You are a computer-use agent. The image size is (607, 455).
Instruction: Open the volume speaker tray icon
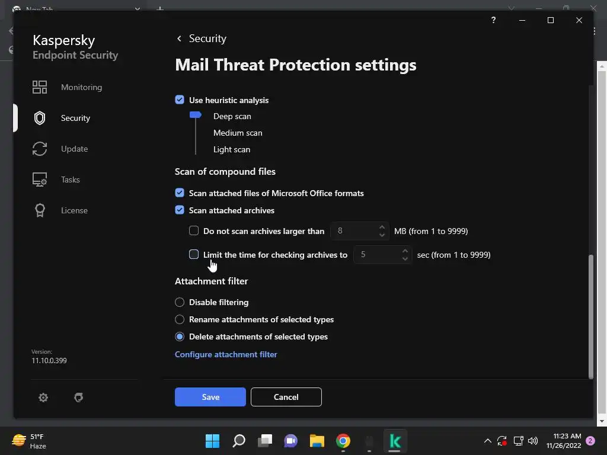(533, 441)
